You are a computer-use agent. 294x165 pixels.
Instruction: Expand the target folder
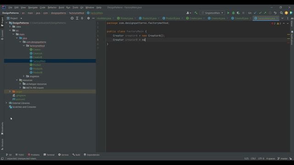point(10,92)
